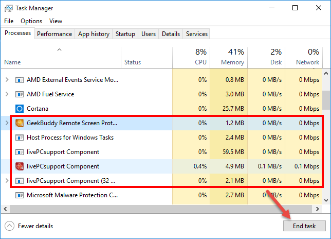Screen dimensions: 331x239
Task: Switch to the App history tab
Action: 94,34
